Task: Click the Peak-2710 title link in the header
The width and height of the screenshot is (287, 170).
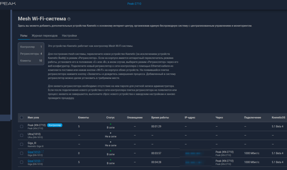Action: tap(134, 4)
